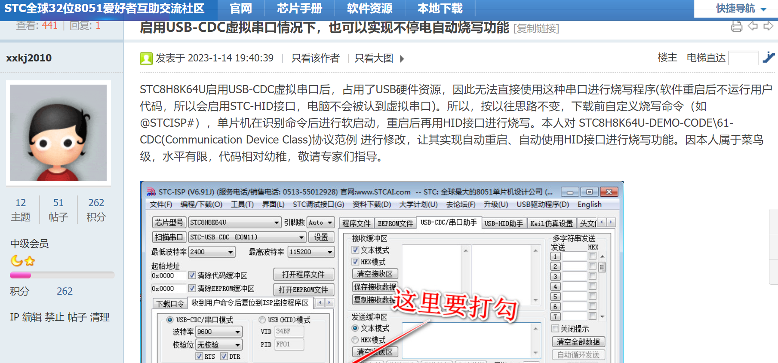Open the 校验位 无校验 dropdown
778x363 pixels.
[219, 345]
